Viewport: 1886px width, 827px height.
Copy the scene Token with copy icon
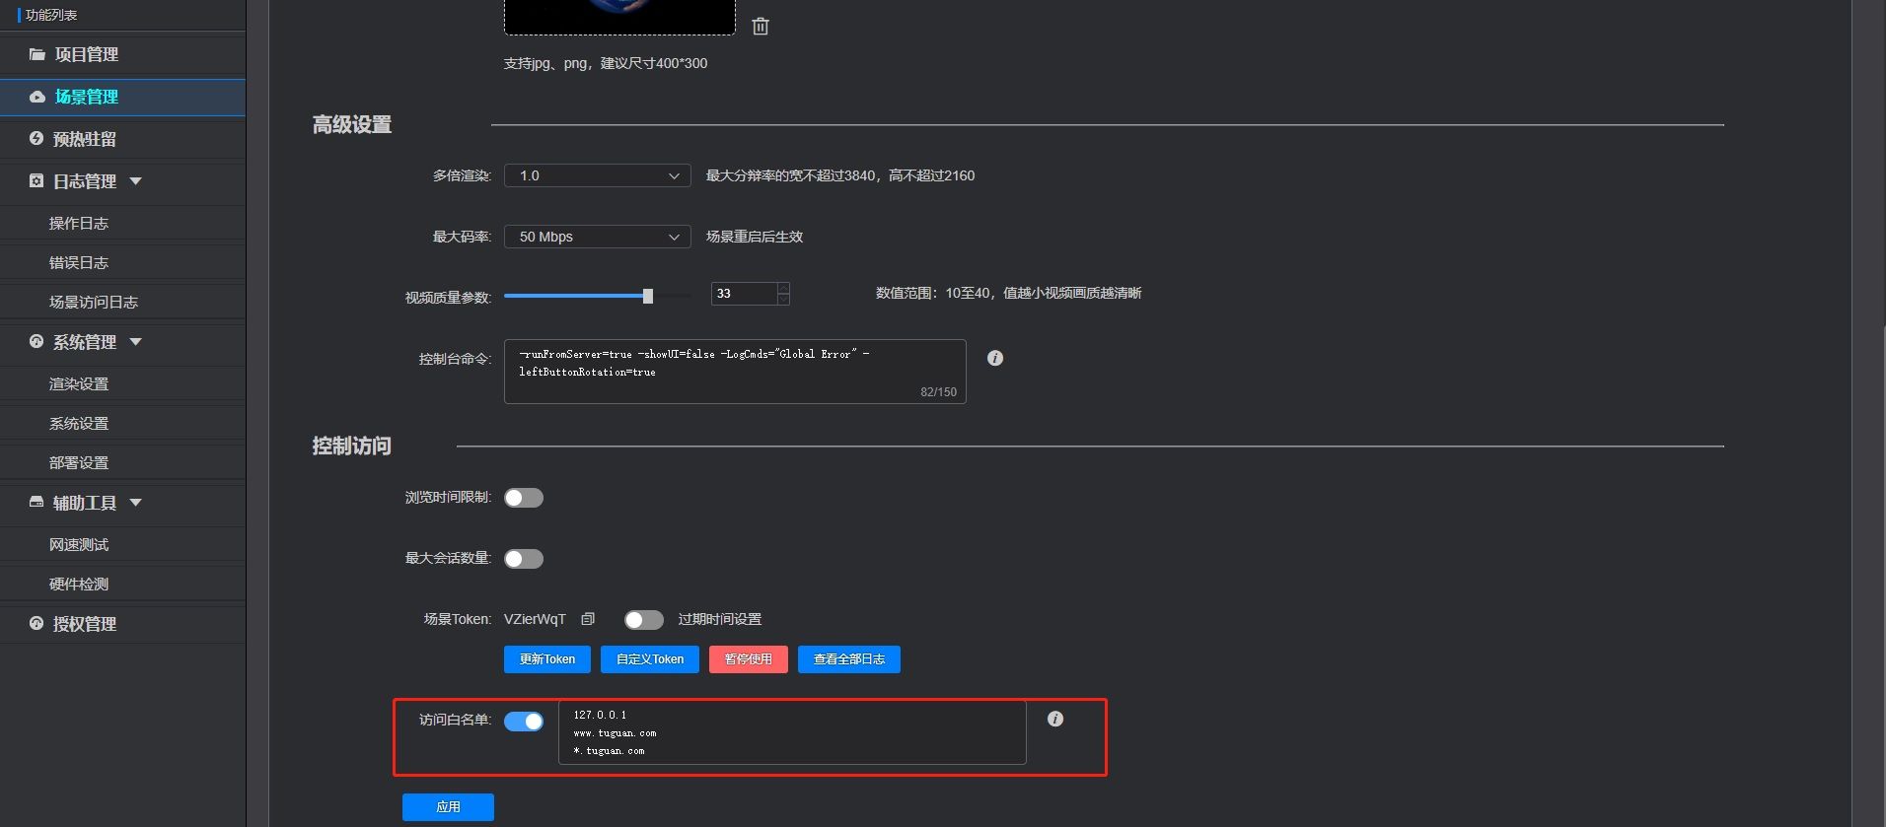[588, 619]
